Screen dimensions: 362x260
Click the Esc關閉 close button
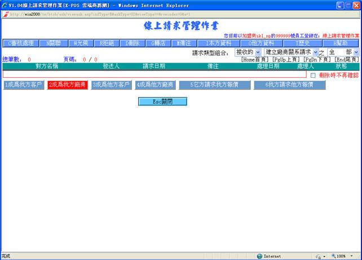pos(162,102)
